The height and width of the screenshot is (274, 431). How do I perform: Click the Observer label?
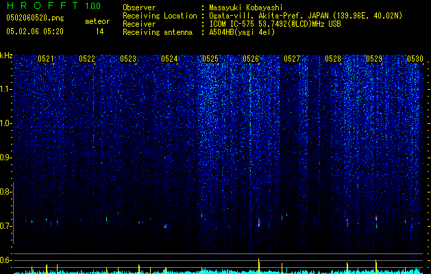click(x=139, y=8)
